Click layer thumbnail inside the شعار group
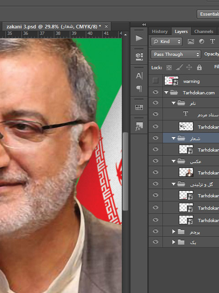 [186, 149]
